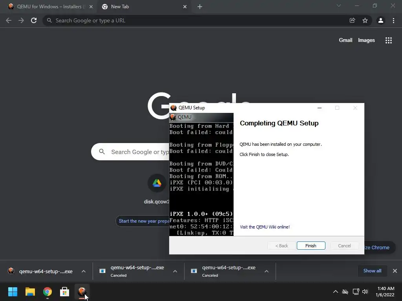Show all downloads

click(372, 271)
